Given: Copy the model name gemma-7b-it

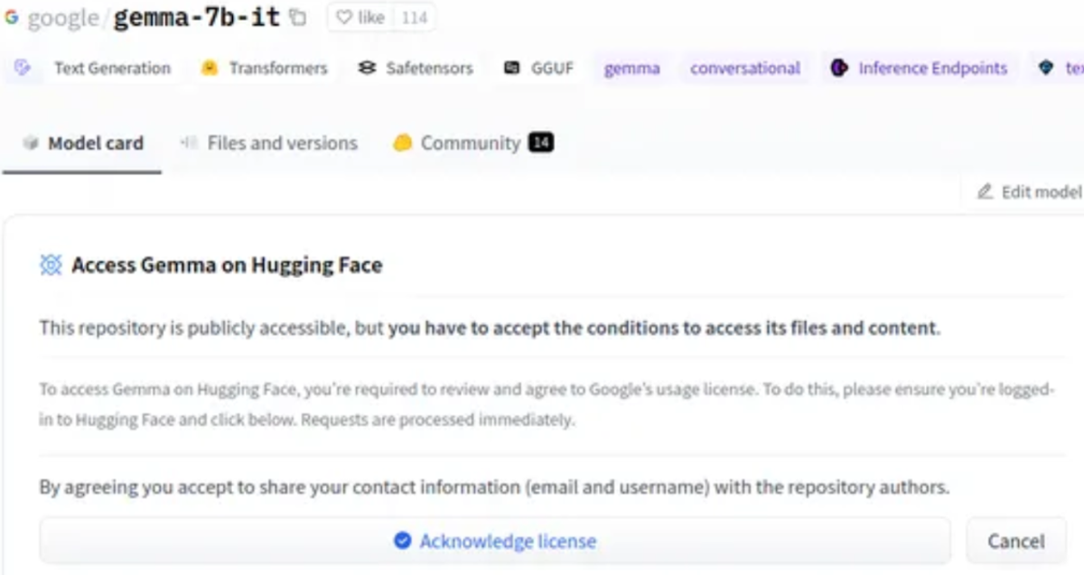Looking at the screenshot, I should [298, 16].
